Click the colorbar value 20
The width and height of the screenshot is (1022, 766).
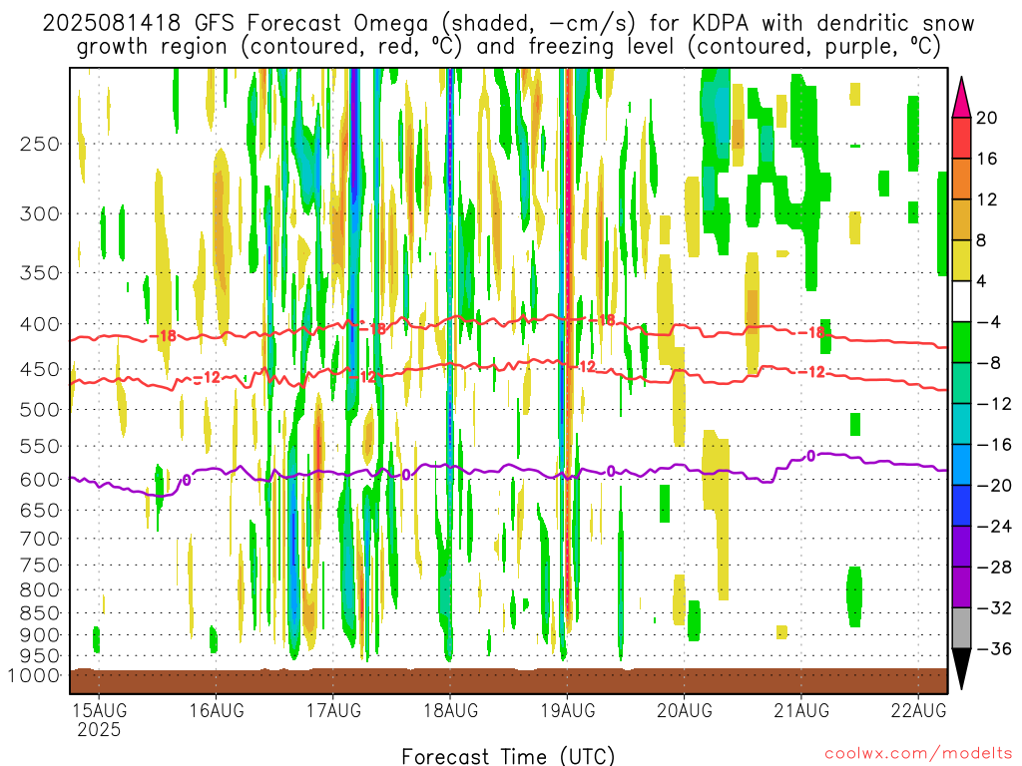(987, 118)
